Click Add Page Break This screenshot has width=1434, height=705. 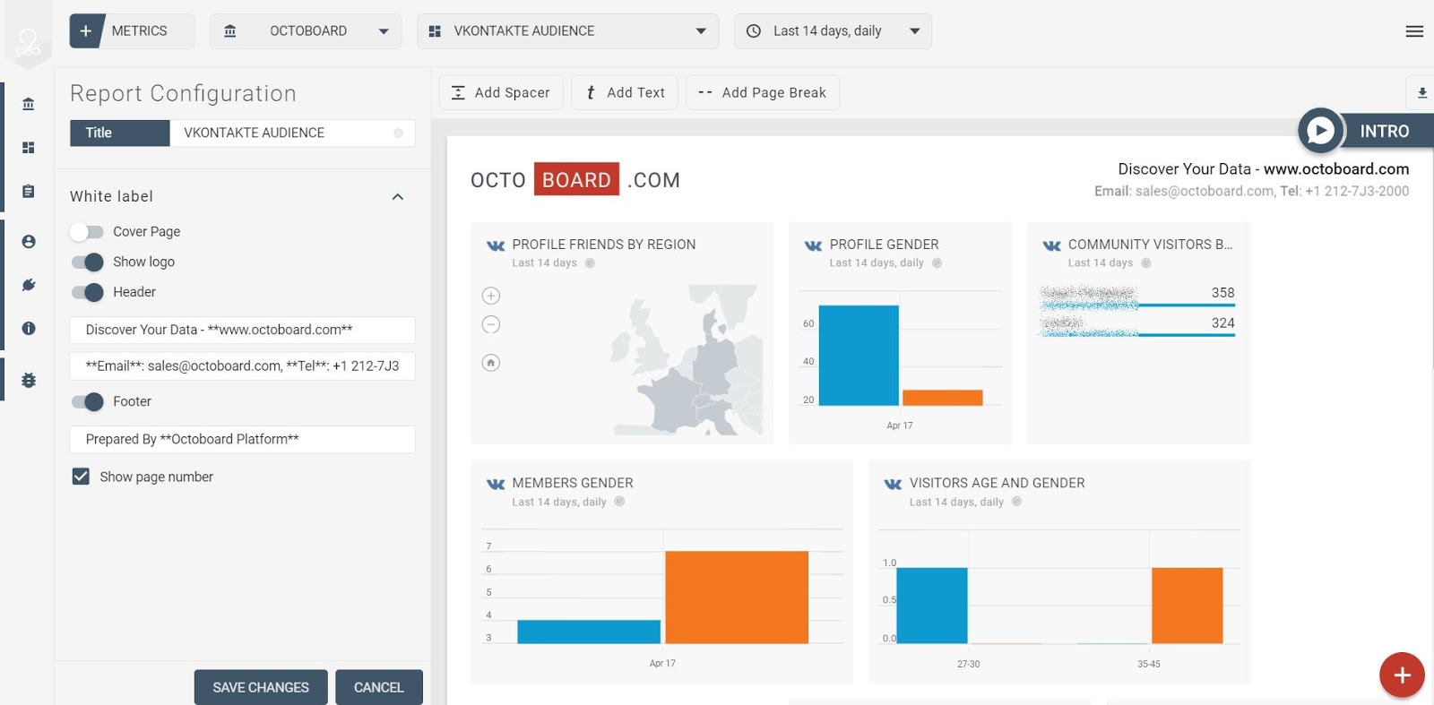click(x=763, y=92)
